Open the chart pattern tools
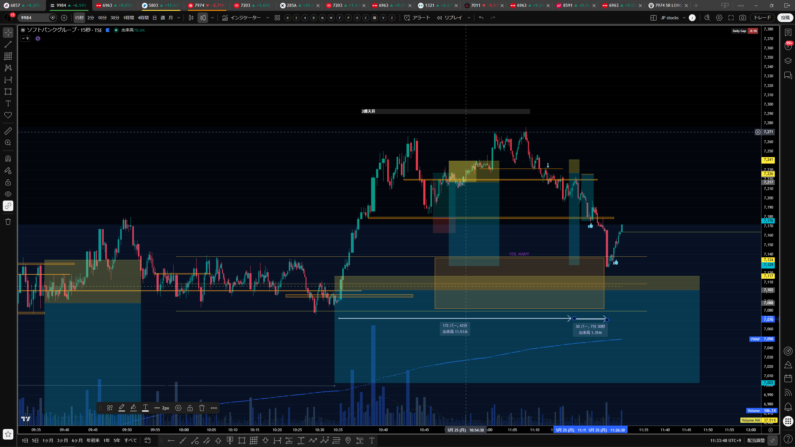795x447 pixels. pos(8,68)
